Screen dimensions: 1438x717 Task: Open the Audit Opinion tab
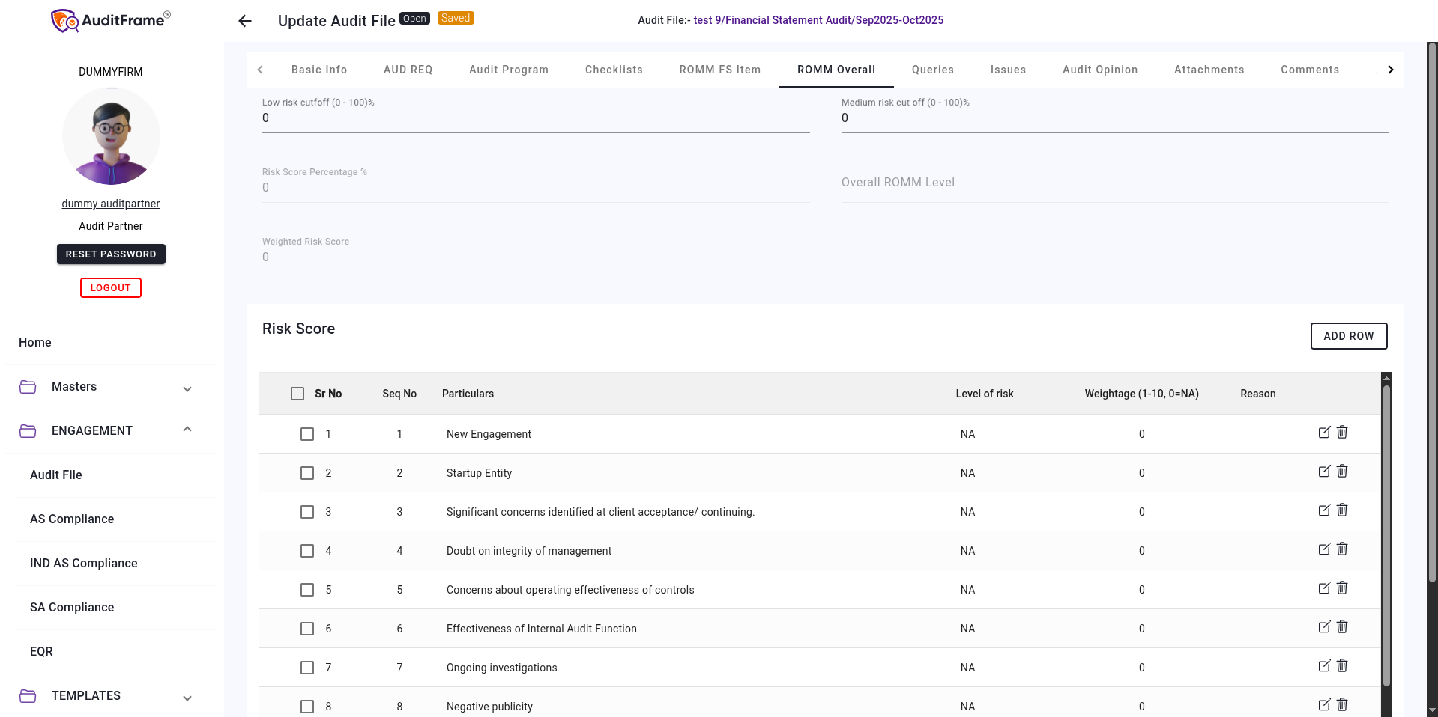(x=1099, y=69)
